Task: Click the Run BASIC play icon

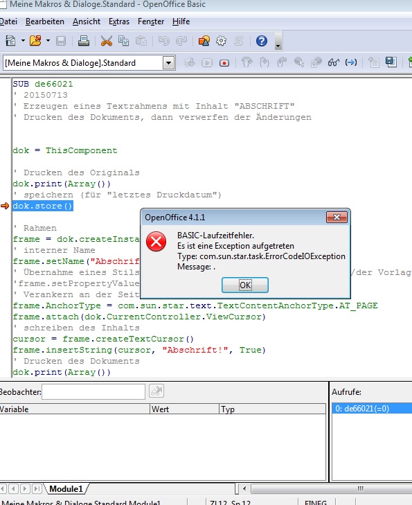Action: (207, 62)
